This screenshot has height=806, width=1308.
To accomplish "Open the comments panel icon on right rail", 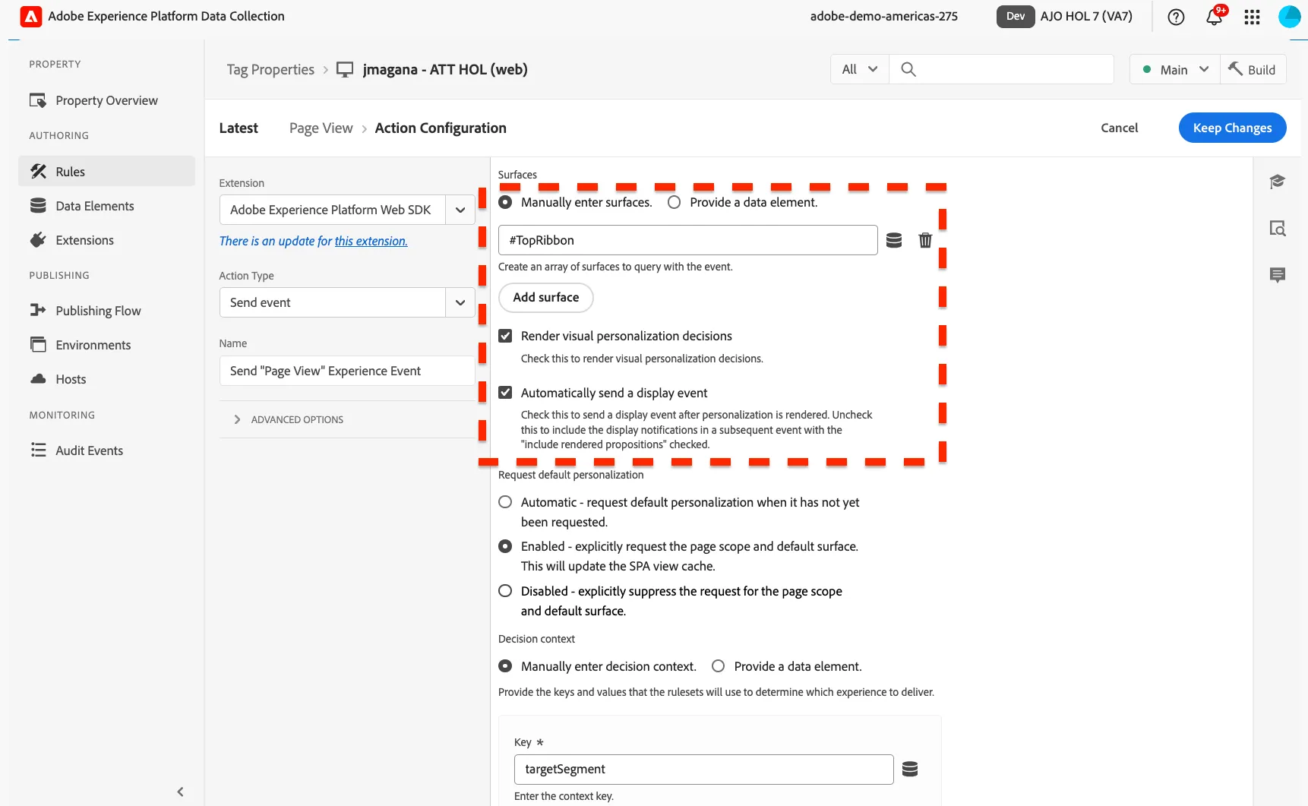I will click(x=1278, y=275).
